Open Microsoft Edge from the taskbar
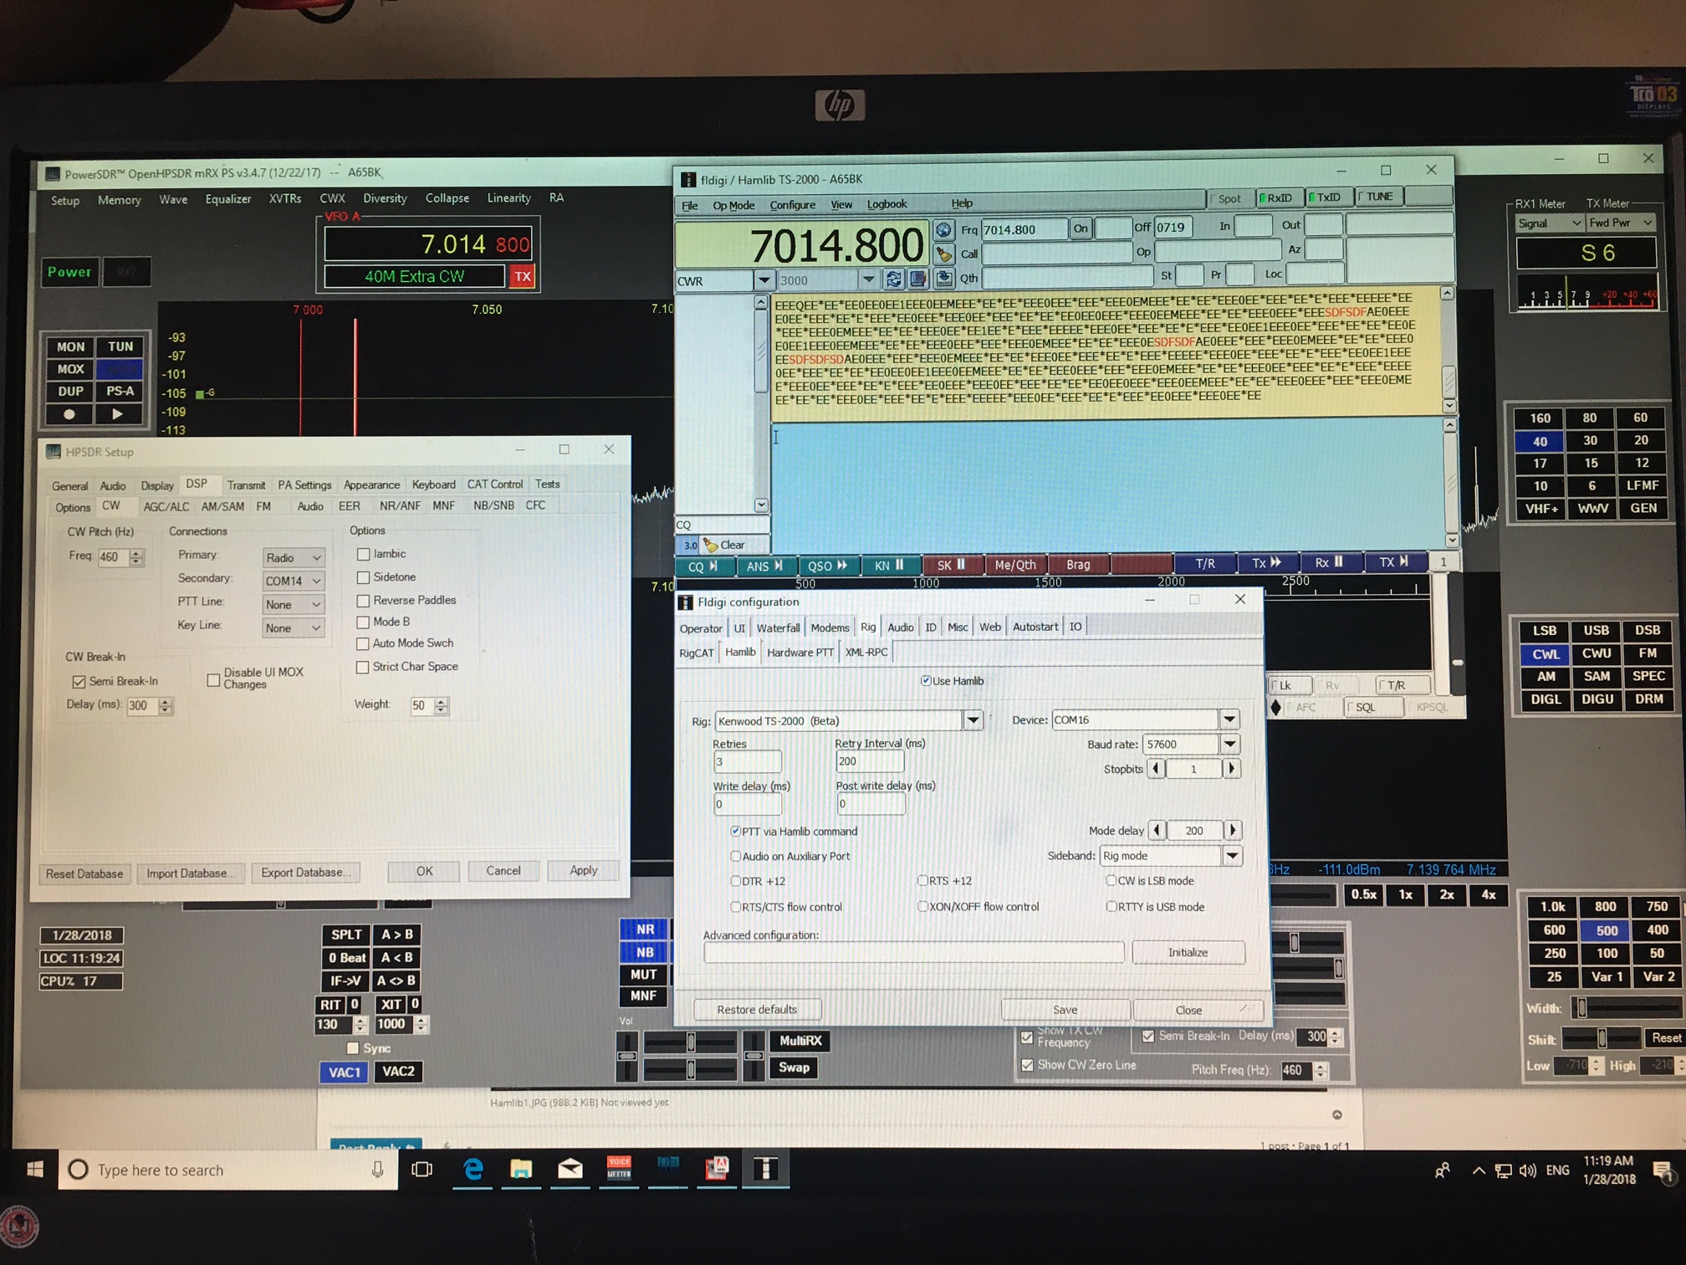Viewport: 1686px width, 1265px height. (x=473, y=1169)
